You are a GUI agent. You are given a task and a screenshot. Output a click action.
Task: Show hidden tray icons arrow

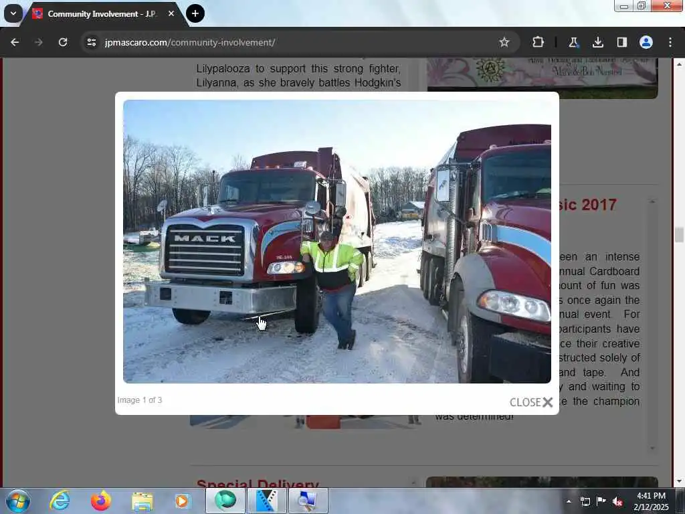tap(569, 501)
